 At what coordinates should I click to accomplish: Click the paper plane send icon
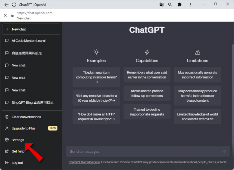click(x=224, y=152)
